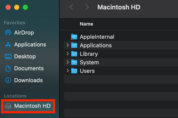Sort by the Name column header
The image size is (178, 118).
click(86, 24)
